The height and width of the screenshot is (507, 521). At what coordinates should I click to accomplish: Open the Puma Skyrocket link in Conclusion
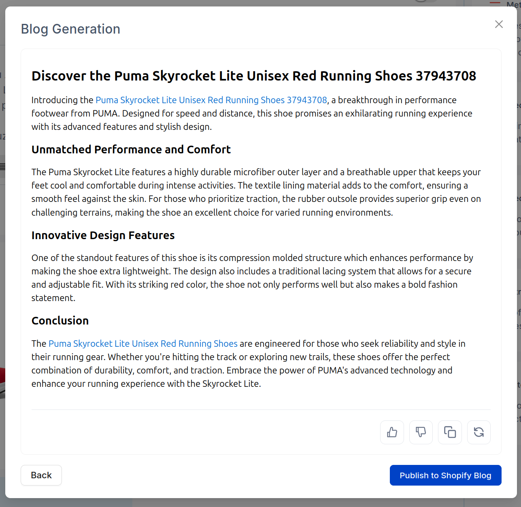point(143,344)
